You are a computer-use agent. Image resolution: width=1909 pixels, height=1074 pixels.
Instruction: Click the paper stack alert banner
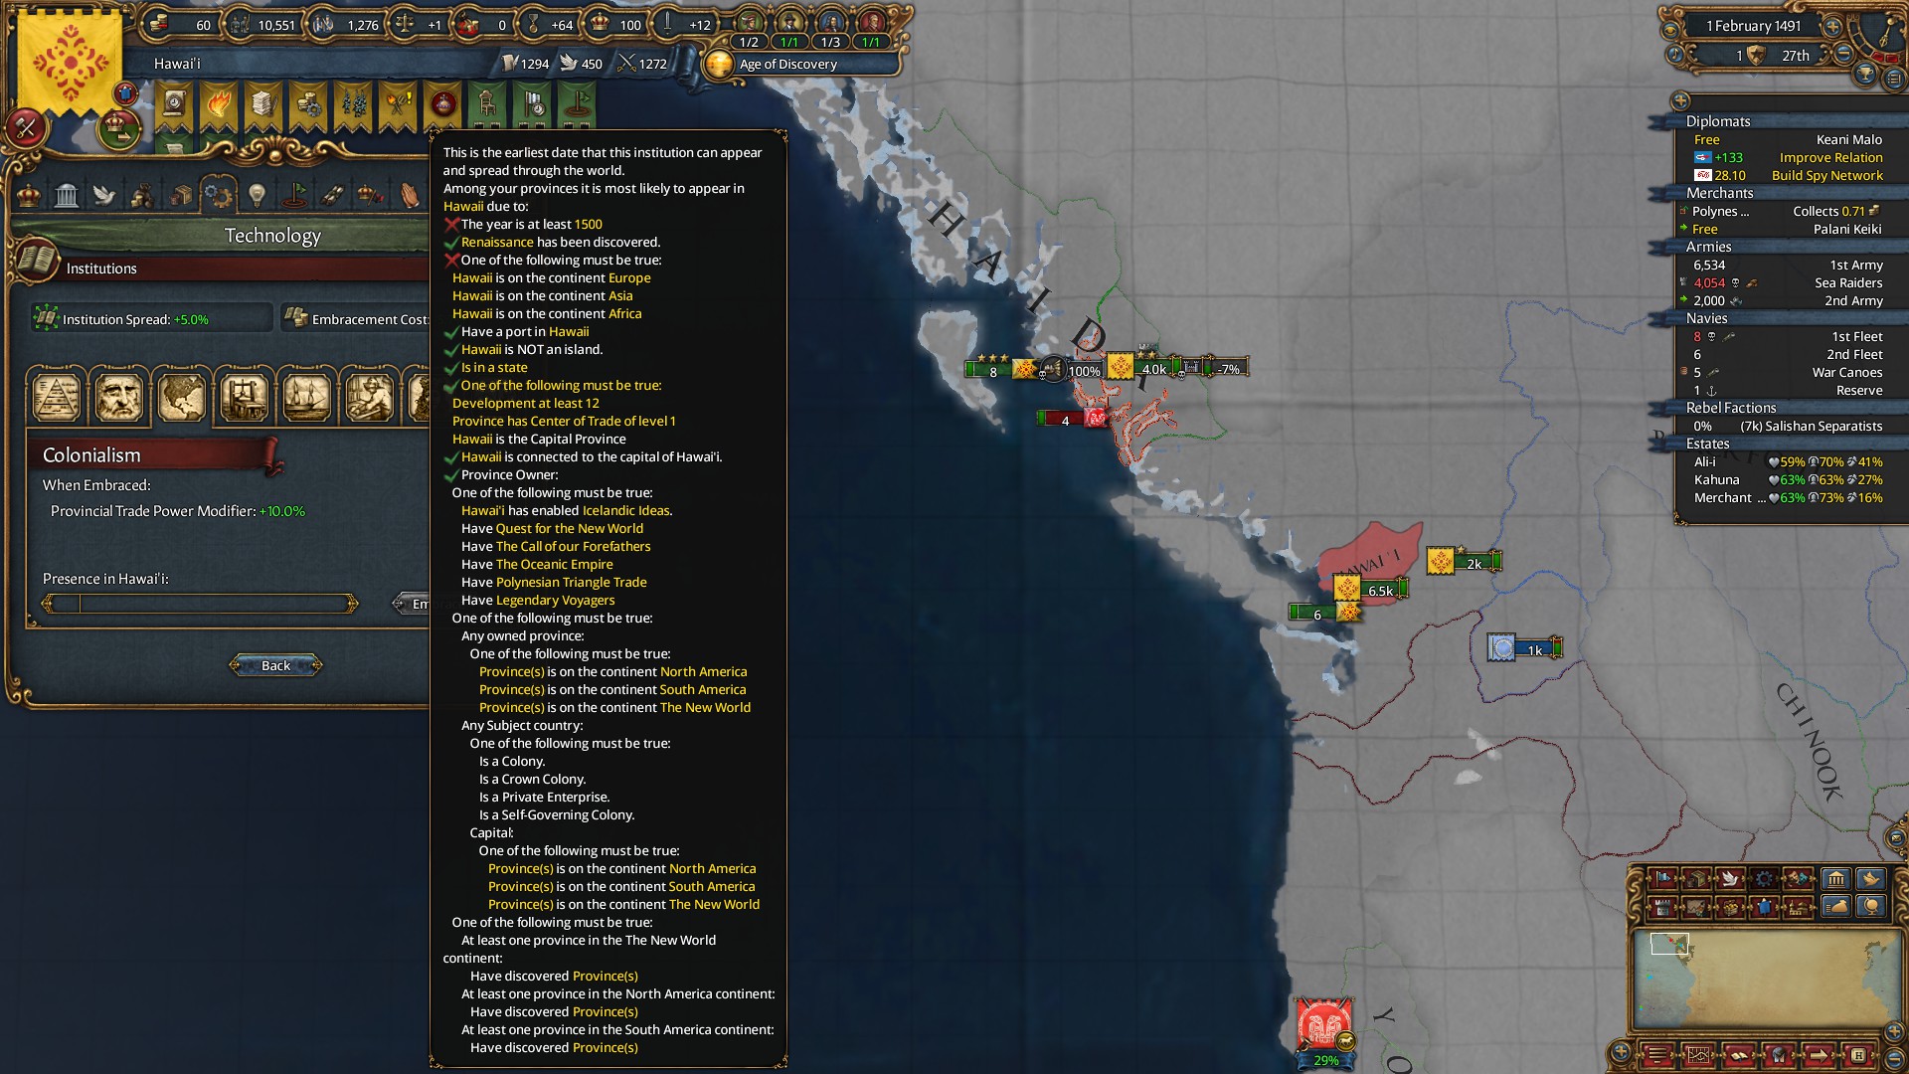coord(263,105)
